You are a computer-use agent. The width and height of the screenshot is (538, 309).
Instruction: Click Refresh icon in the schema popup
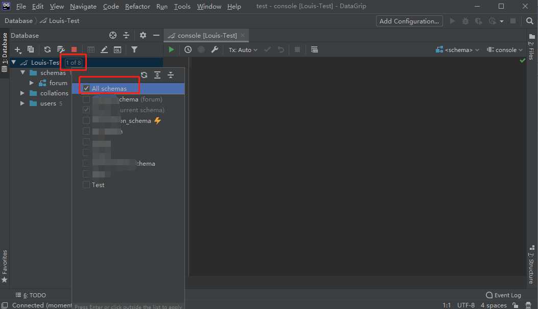point(144,75)
